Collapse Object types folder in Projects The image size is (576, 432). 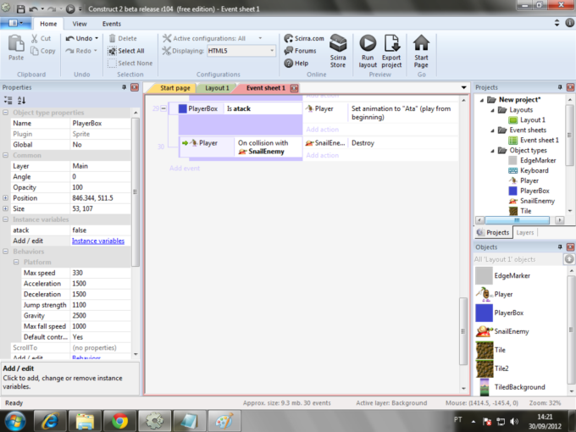click(493, 150)
